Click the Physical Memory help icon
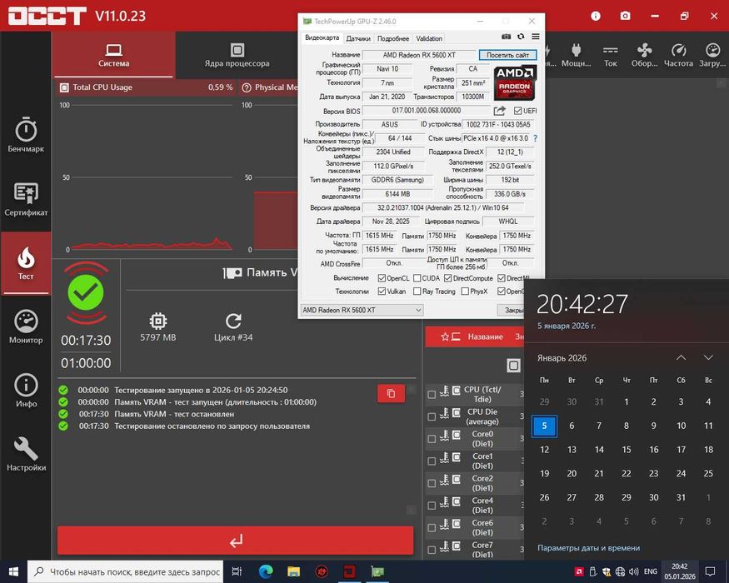The image size is (729, 583). click(247, 87)
